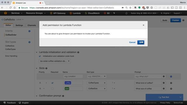
Task: Open settings gear for new slot prompt
Action: 164,76
